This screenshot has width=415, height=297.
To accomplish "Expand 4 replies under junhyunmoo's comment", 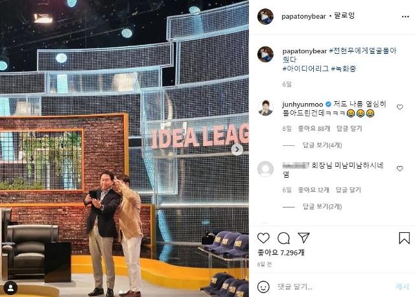I will coord(322,145).
